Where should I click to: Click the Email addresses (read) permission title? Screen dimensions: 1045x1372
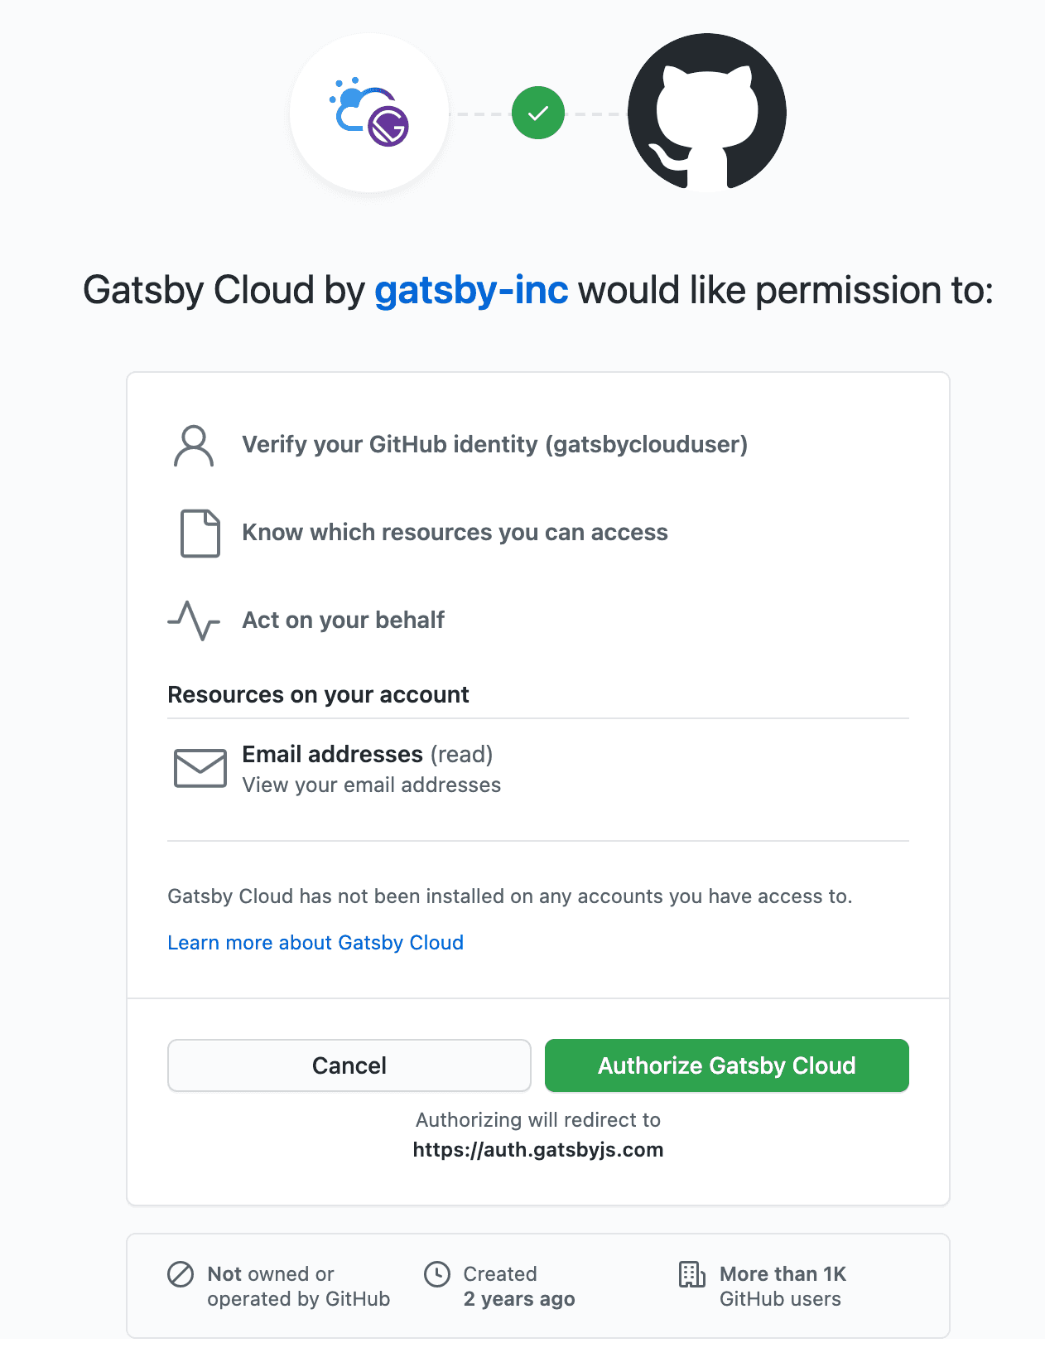(367, 755)
